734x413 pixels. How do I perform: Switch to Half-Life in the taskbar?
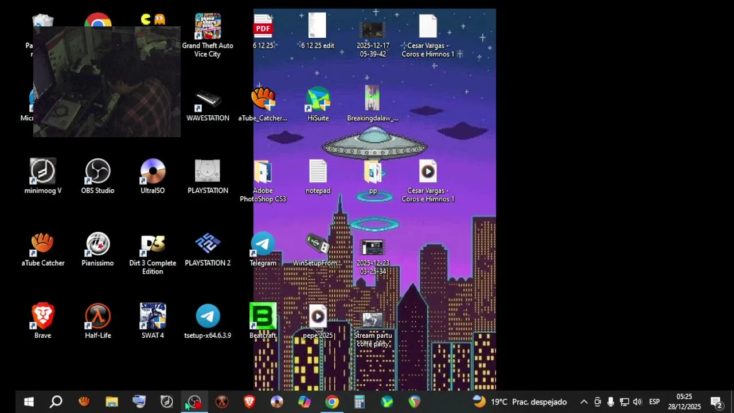click(221, 402)
